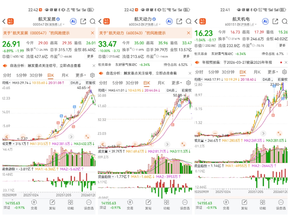This screenshot has width=290, height=217.
Task: Select 月K tab on 航天机电 screen
Action: pyautogui.click(x=257, y=72)
